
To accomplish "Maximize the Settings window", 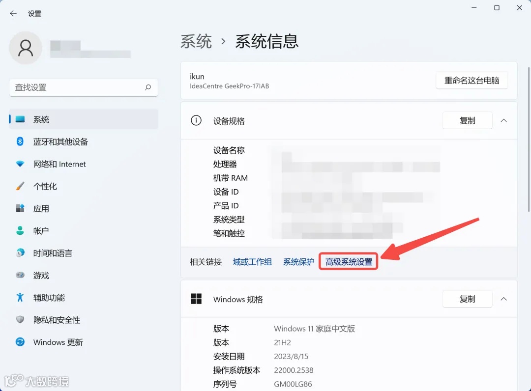I will [497, 7].
